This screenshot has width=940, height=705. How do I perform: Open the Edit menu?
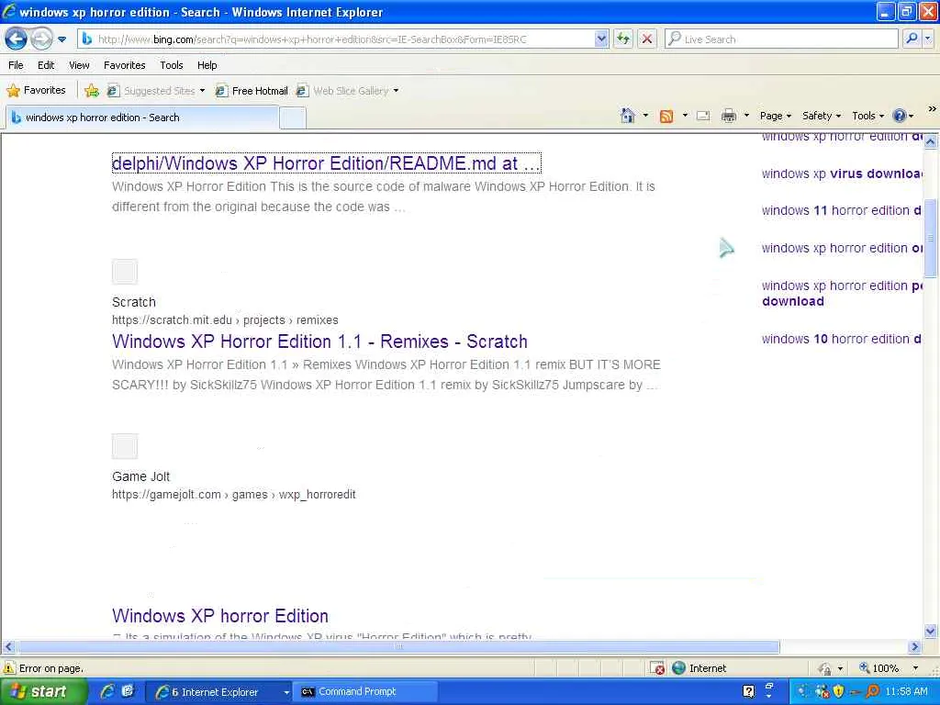46,65
